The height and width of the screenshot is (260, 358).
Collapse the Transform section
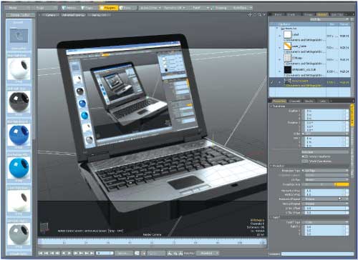(271, 106)
